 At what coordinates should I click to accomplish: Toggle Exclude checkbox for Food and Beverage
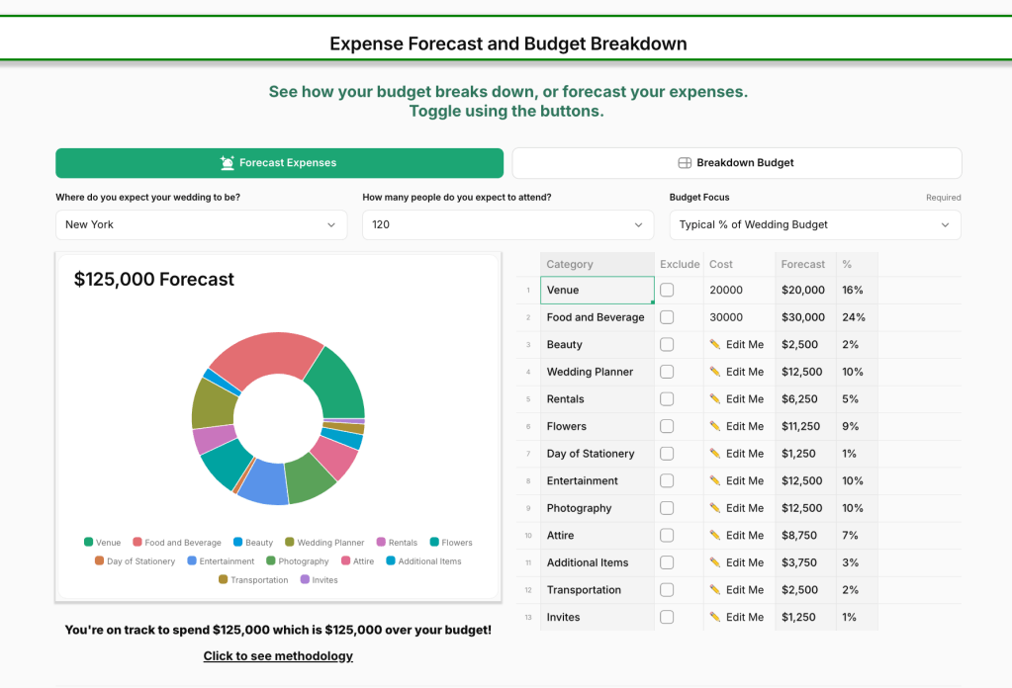tap(667, 317)
